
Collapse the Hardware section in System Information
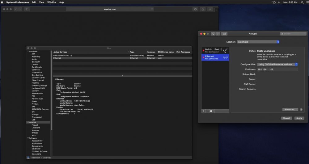[28, 51]
